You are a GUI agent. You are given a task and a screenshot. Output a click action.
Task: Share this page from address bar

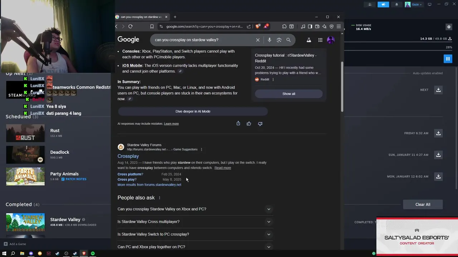click(x=249, y=26)
